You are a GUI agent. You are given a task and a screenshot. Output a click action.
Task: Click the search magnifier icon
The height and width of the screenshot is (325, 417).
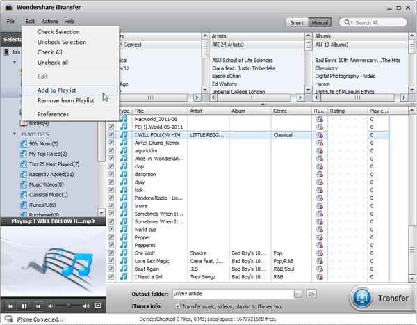point(347,22)
